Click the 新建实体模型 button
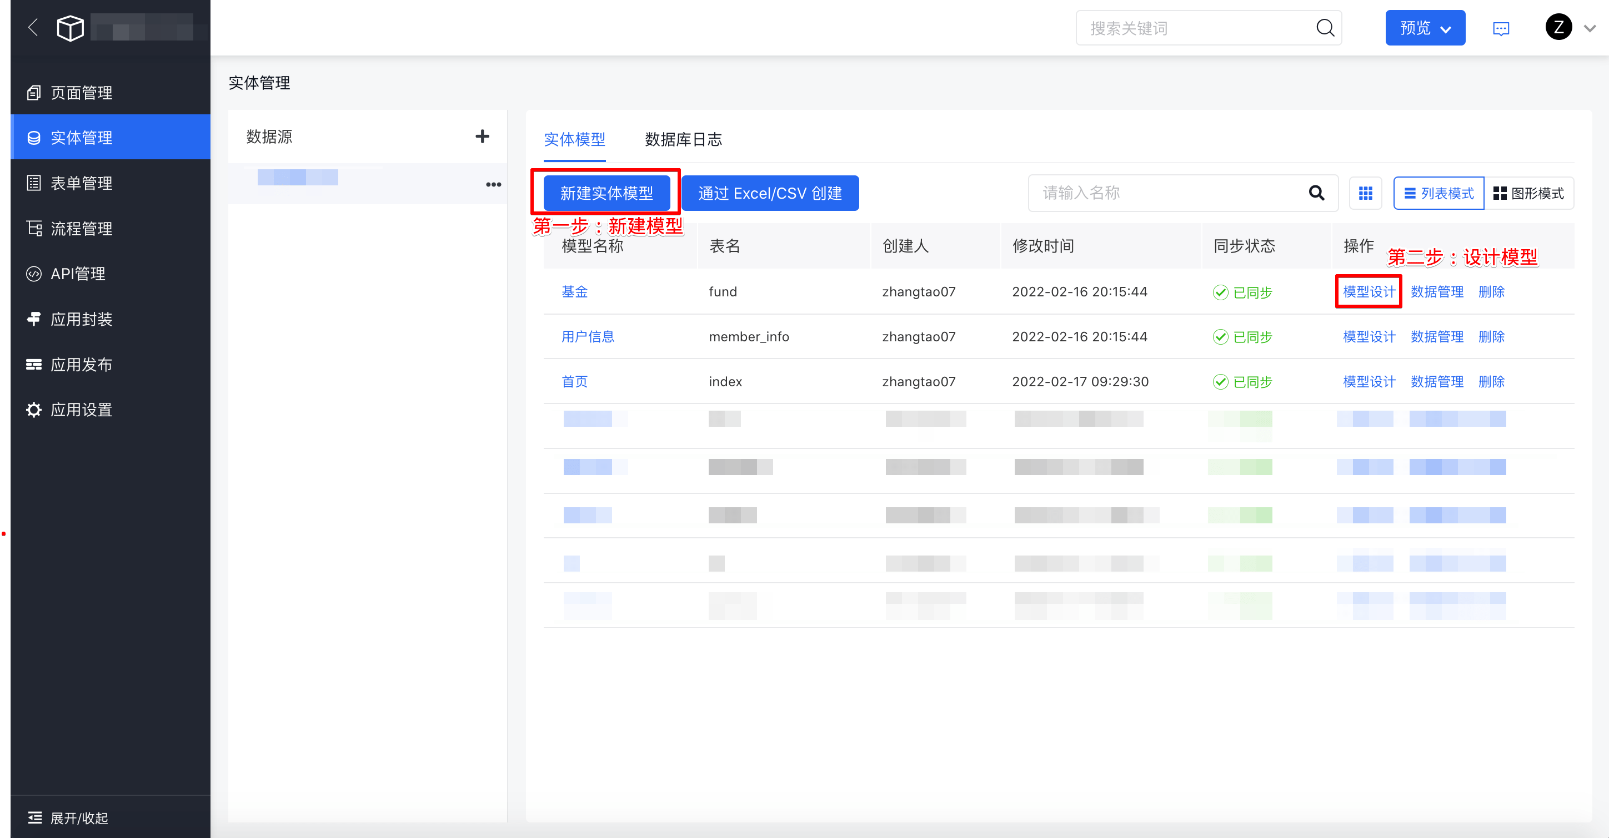This screenshot has width=1609, height=838. click(606, 193)
